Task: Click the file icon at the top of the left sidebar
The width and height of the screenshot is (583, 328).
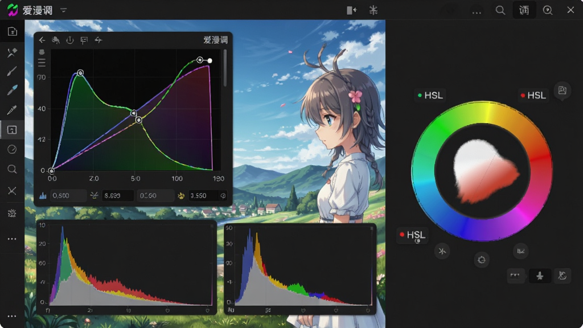Action: (13, 32)
